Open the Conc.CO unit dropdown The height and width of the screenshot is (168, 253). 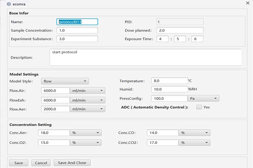pyautogui.click(x=194, y=133)
